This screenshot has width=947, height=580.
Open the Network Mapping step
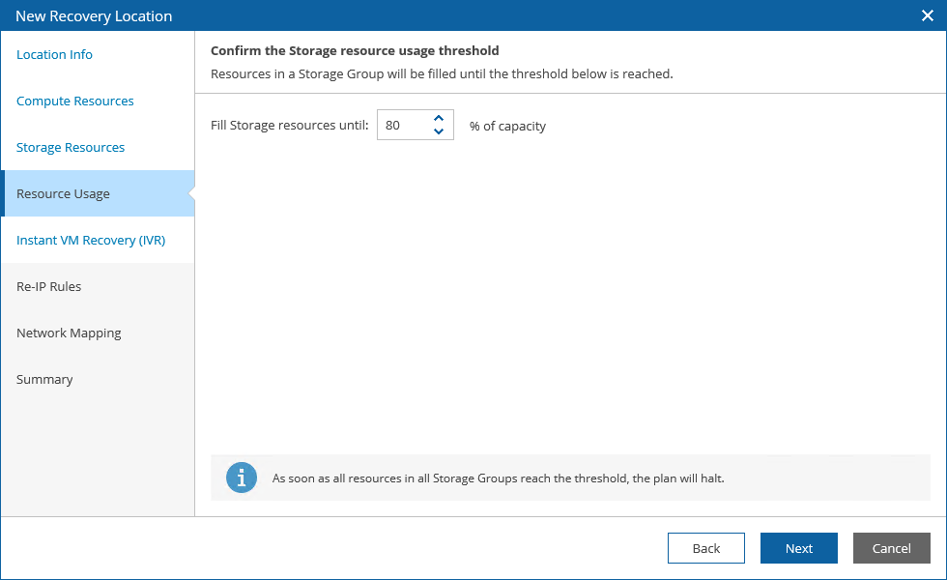(69, 333)
